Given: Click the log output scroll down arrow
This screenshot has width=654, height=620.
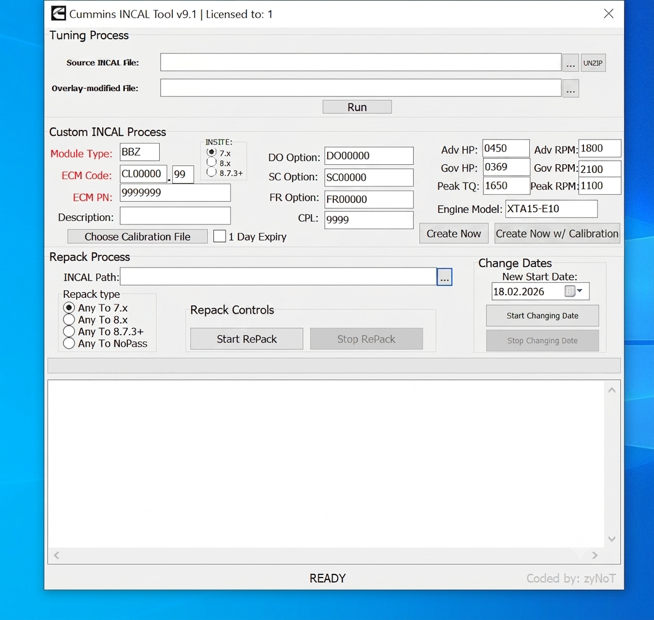Looking at the screenshot, I should point(612,539).
